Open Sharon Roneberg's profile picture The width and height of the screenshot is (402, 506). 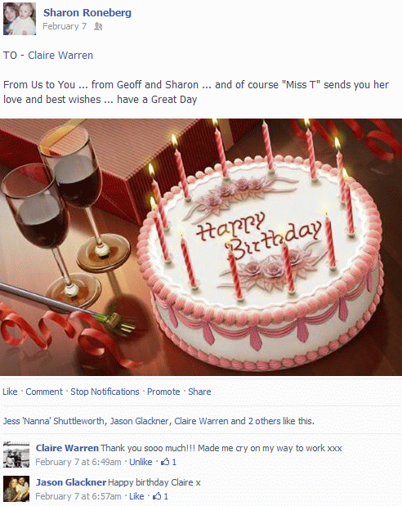click(20, 19)
